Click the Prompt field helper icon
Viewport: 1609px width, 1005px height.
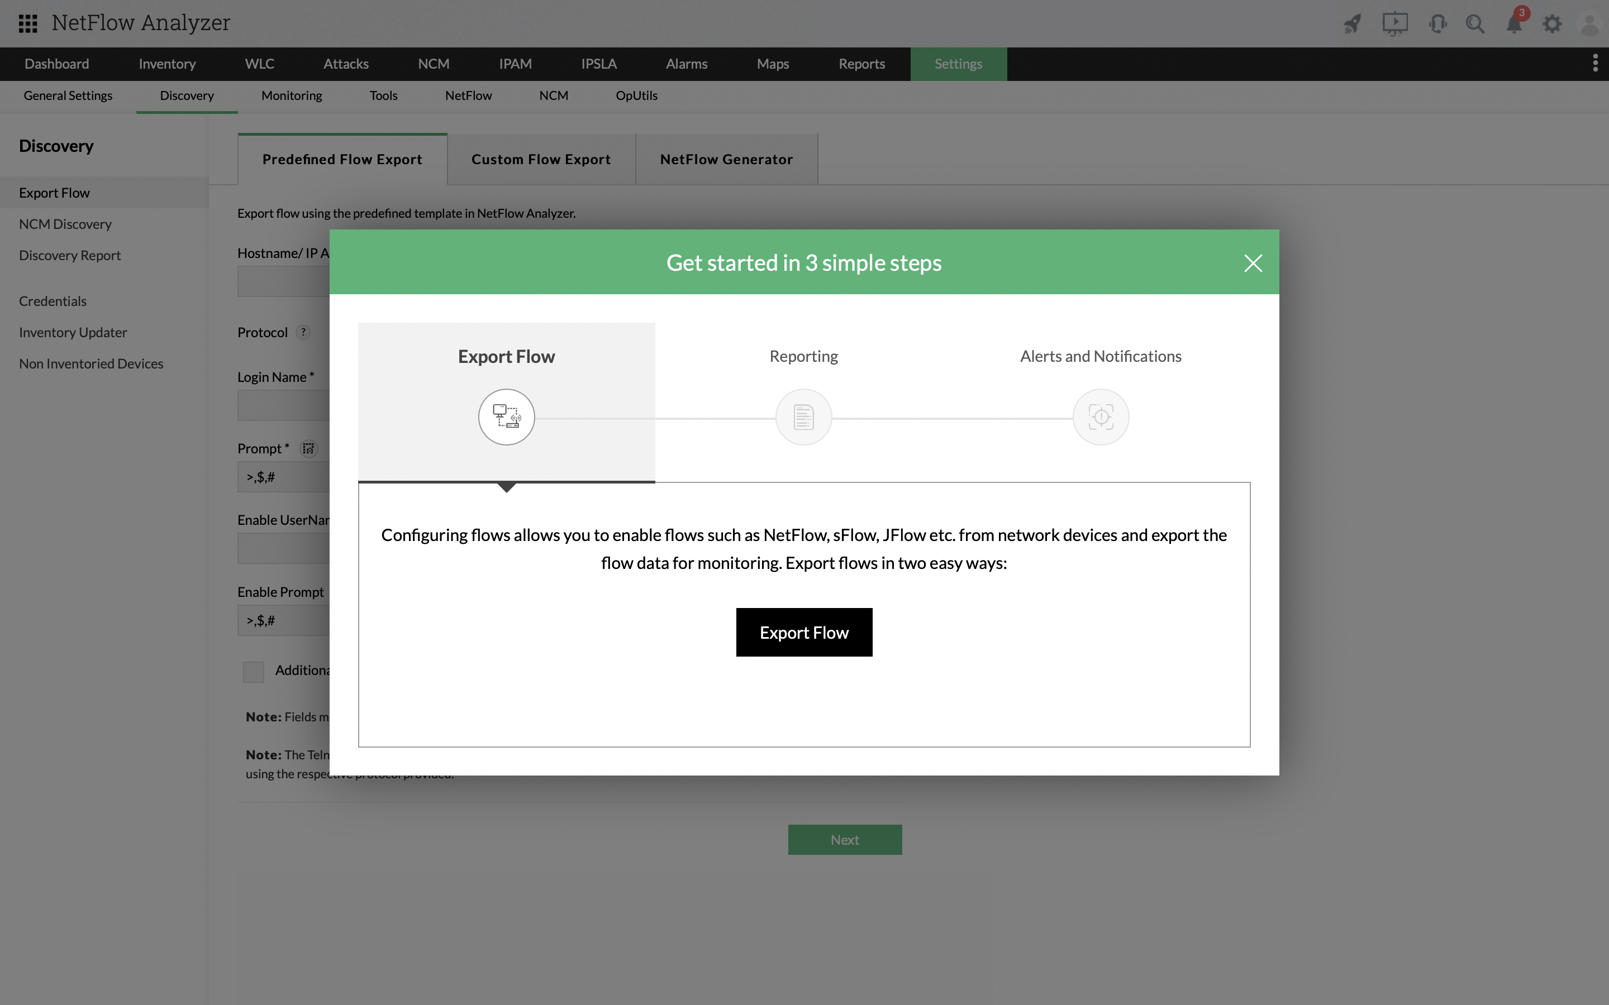tap(308, 449)
